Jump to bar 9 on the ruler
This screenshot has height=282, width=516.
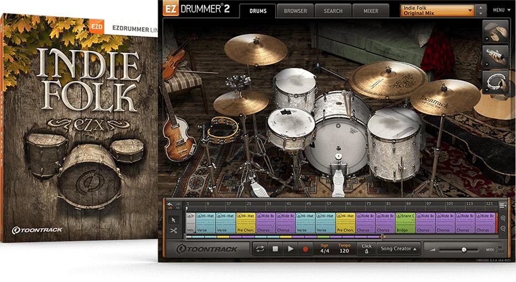pos(208,204)
